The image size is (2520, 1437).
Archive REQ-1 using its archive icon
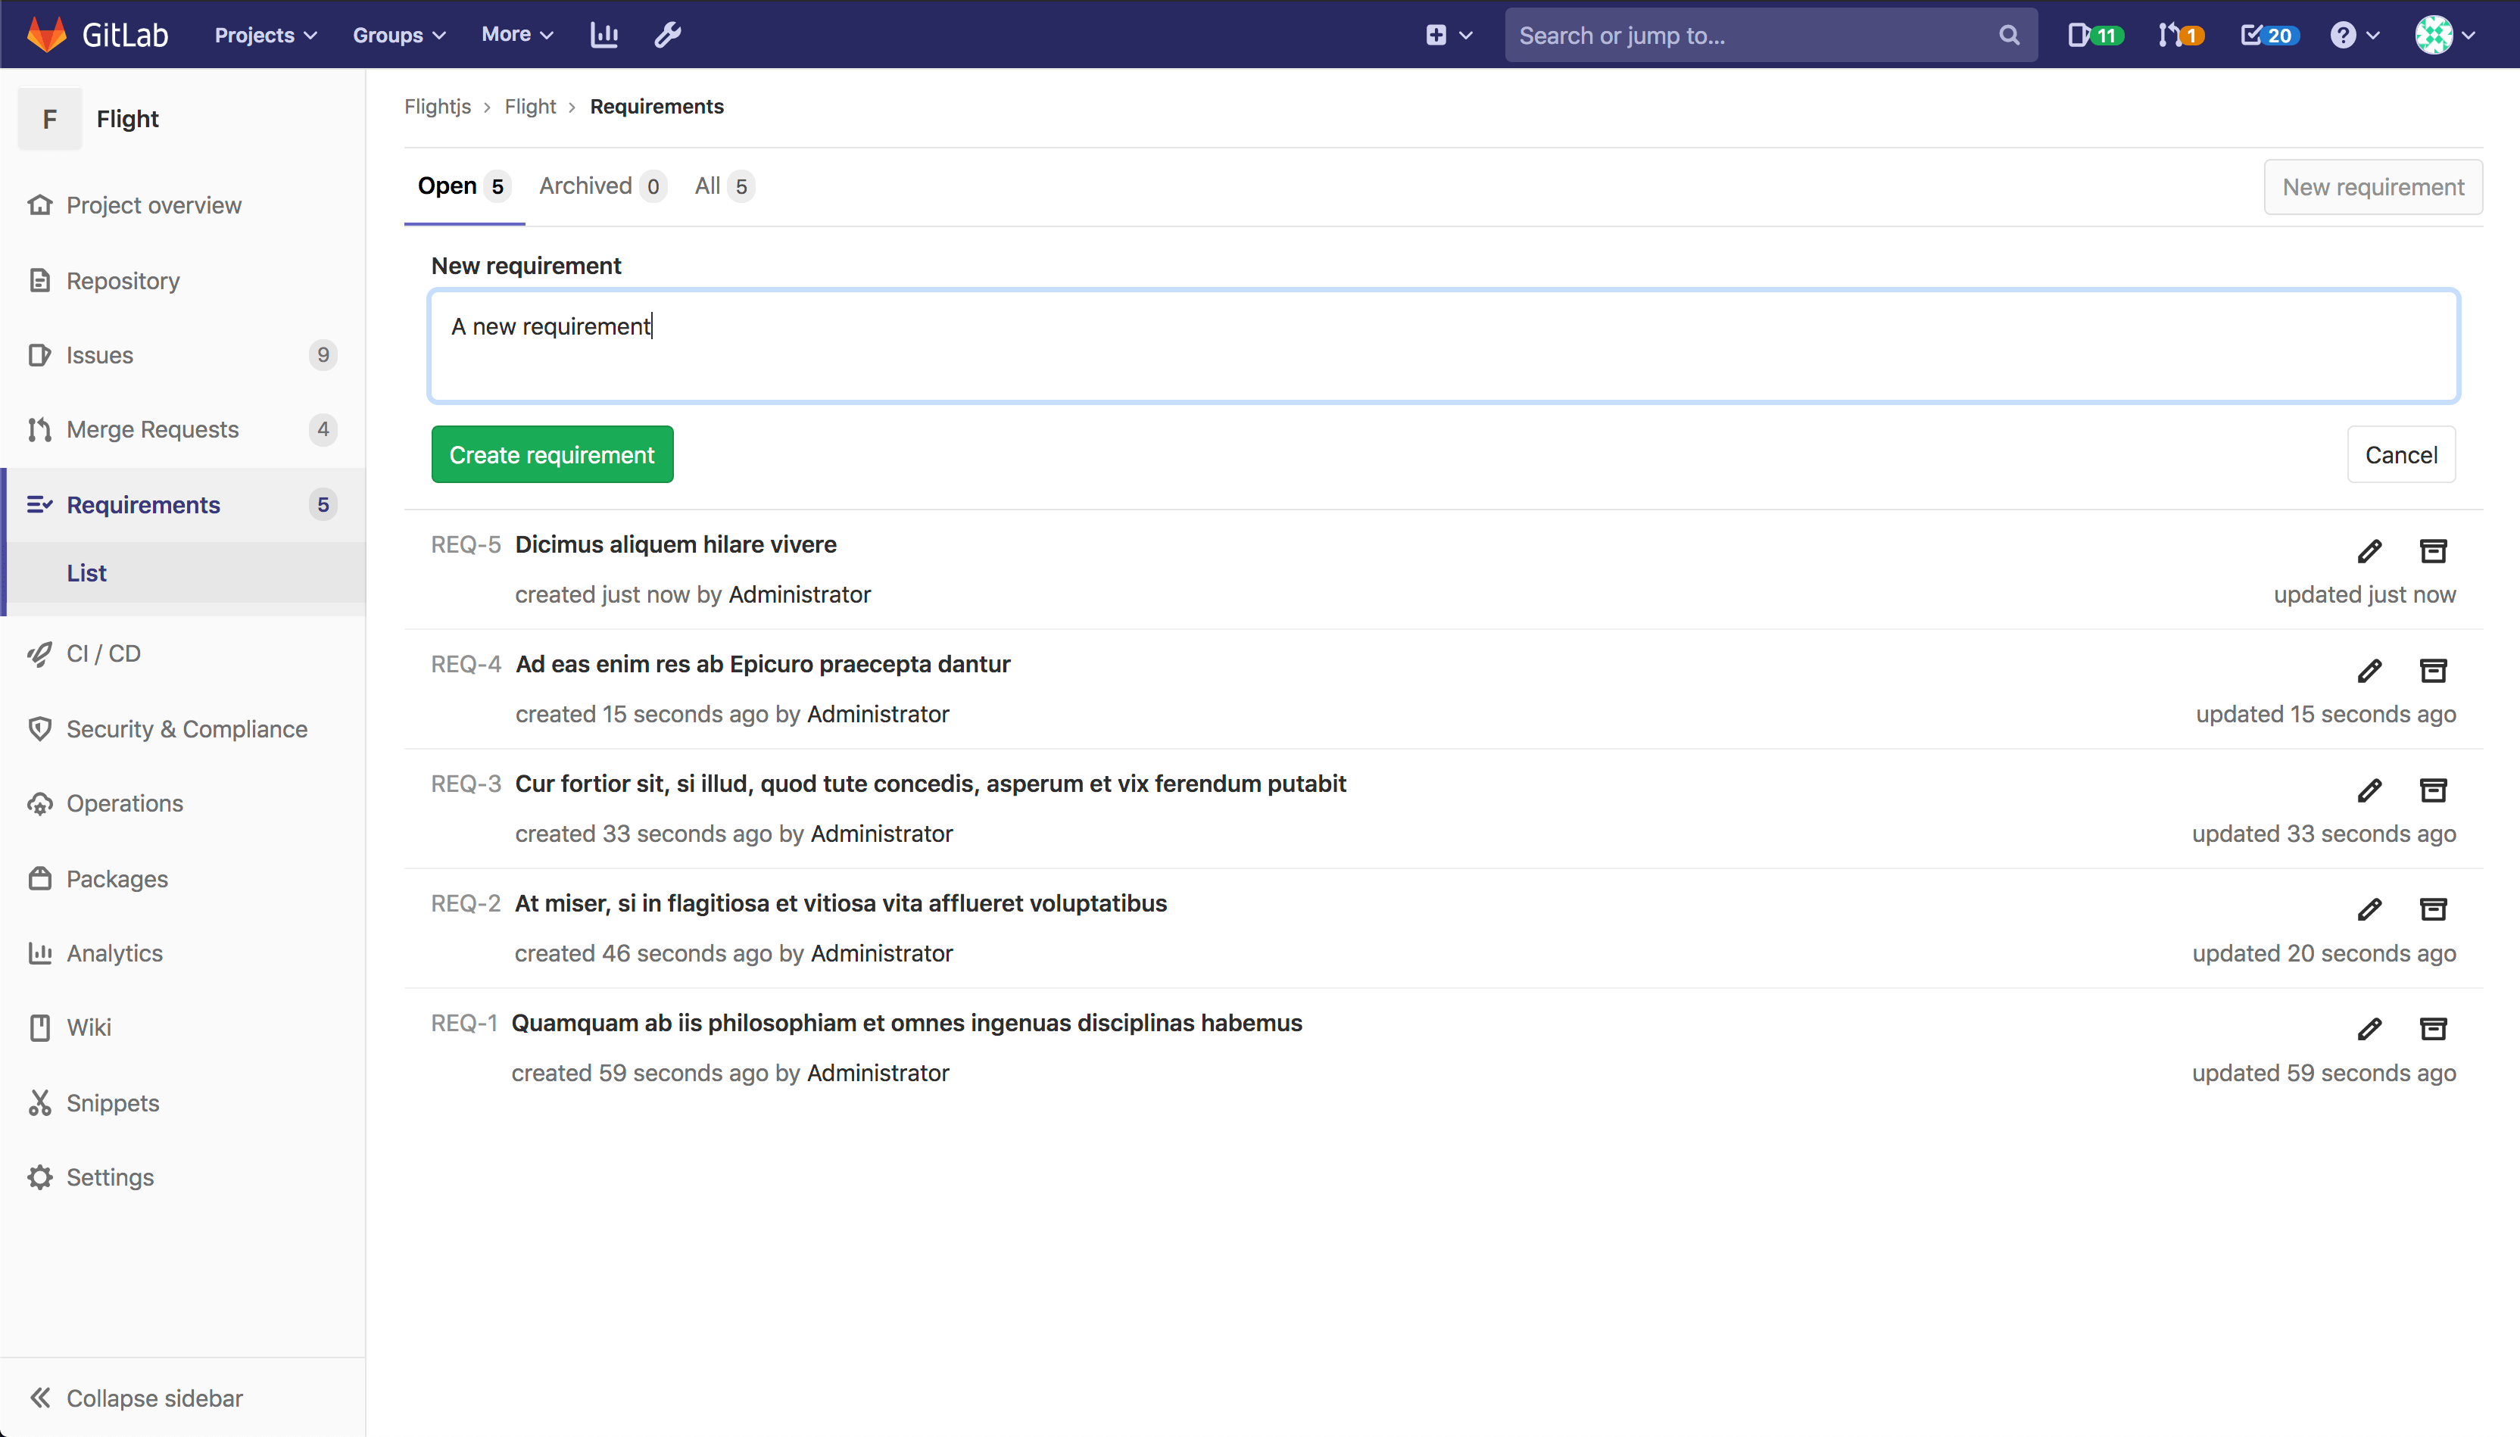point(2432,1028)
